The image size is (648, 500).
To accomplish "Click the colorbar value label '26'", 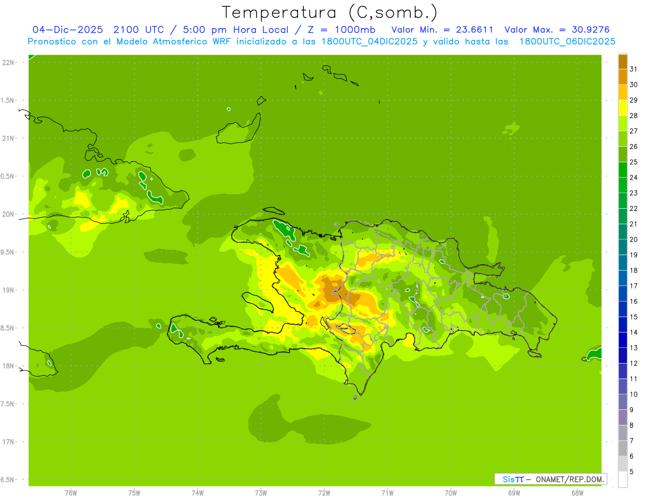I will point(633,146).
